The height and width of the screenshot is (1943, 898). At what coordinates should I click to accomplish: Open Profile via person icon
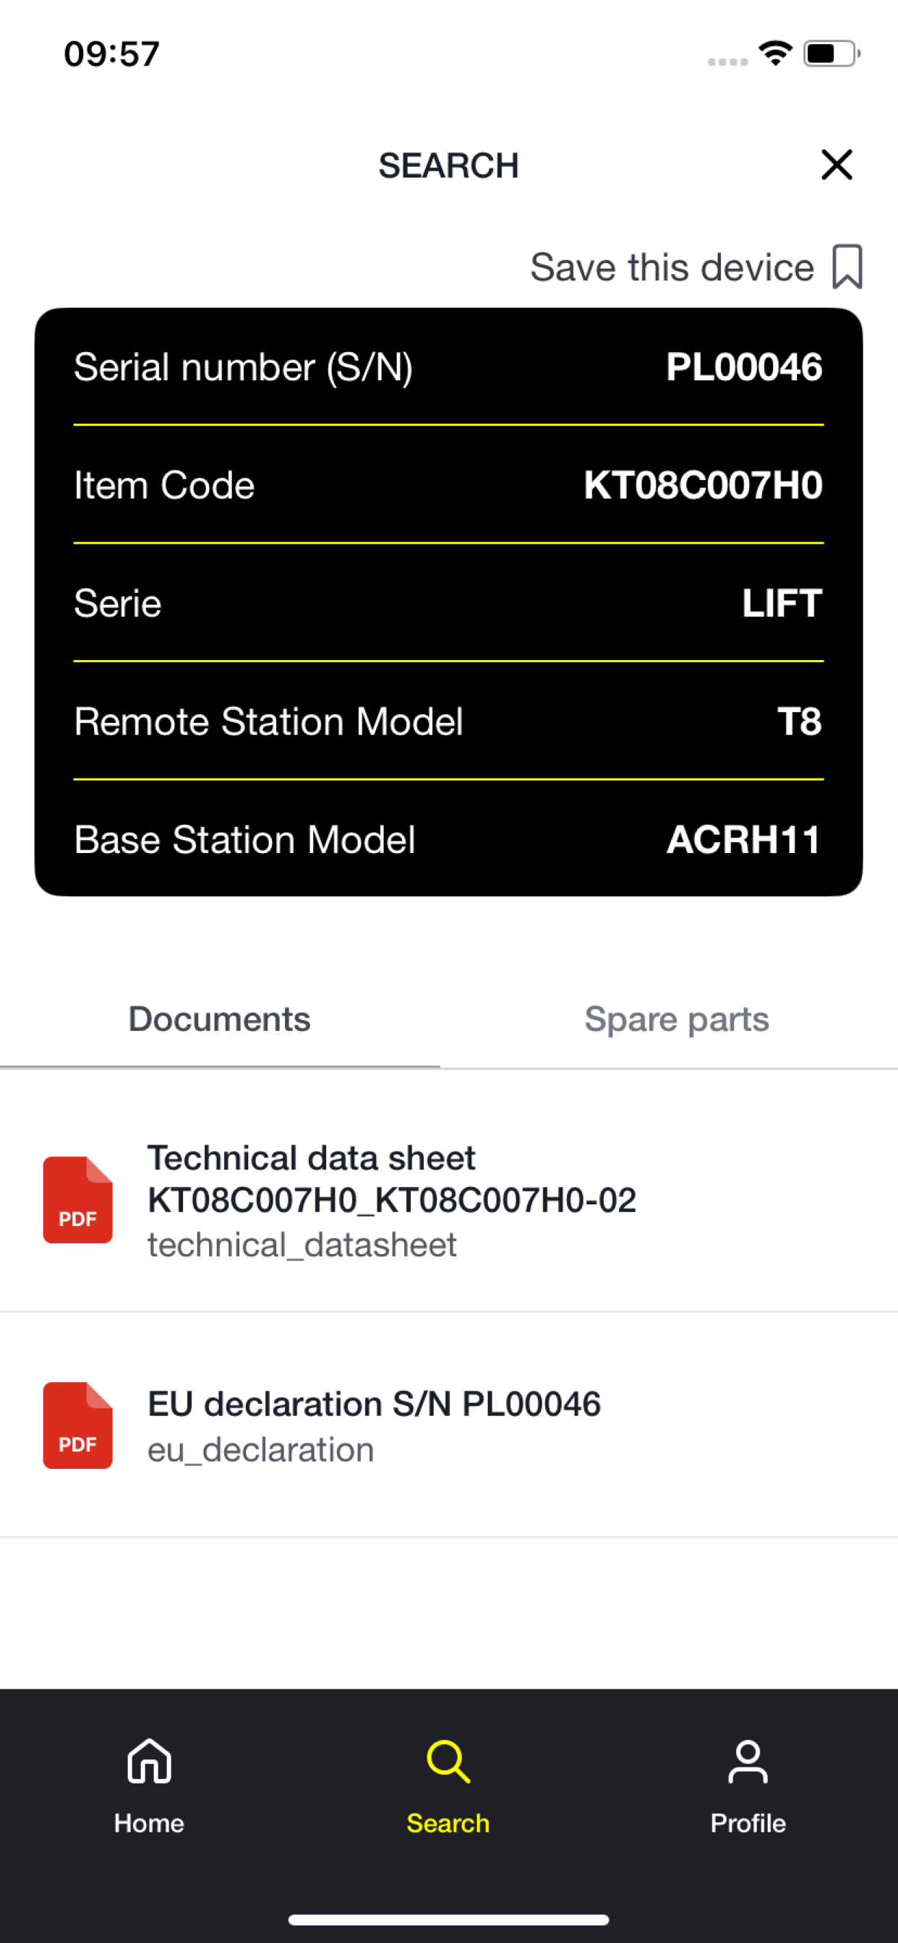(x=748, y=1762)
